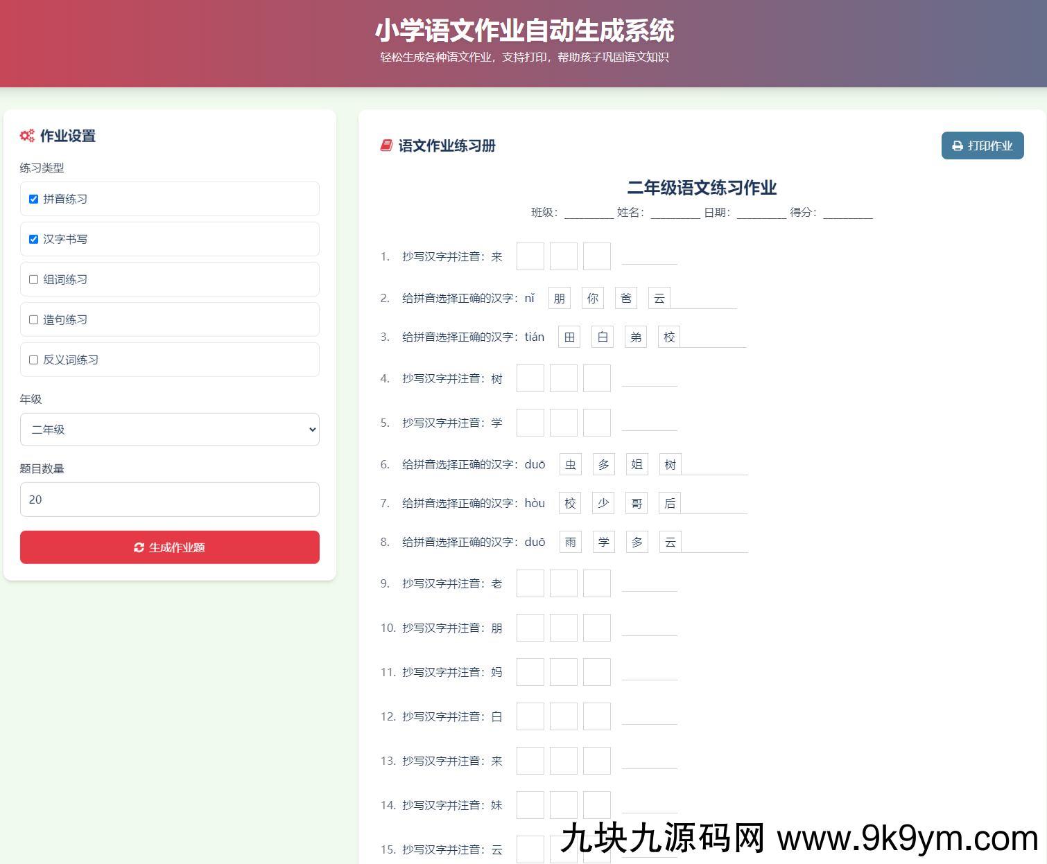Click the 生成作业题 generate button
Screen dimensions: 1047x864
169,547
